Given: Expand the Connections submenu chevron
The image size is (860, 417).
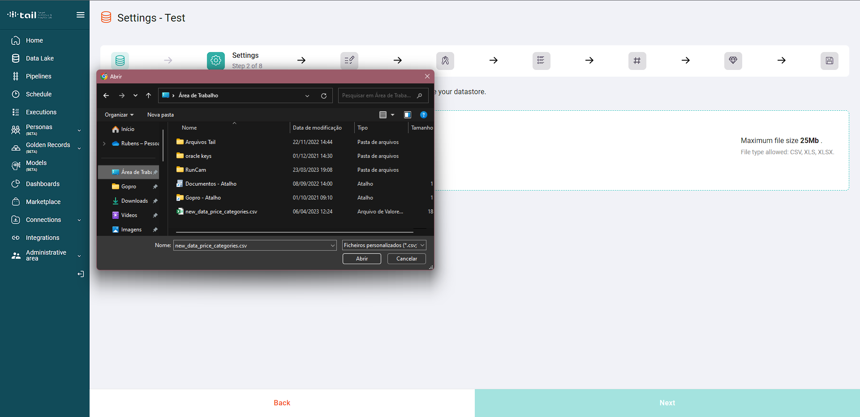Looking at the screenshot, I should pos(79,220).
